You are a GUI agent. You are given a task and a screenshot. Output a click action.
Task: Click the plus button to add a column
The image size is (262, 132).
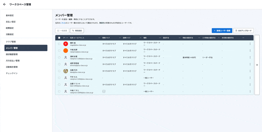click(257, 65)
